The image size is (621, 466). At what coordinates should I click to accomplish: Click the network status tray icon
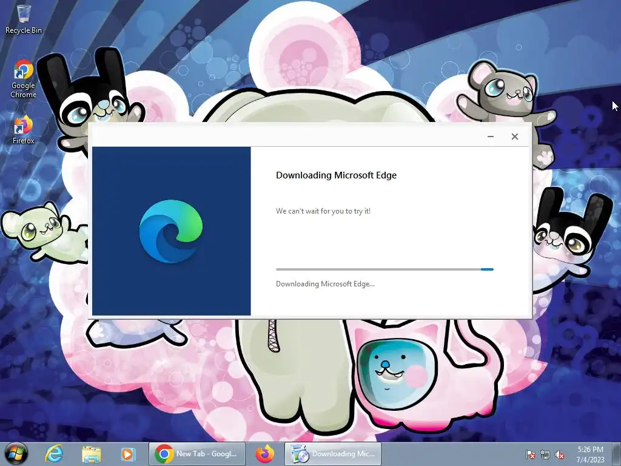[545, 454]
